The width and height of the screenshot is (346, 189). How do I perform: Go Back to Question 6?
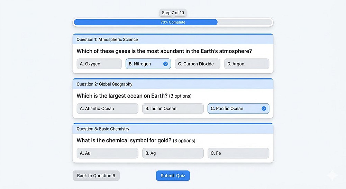(x=96, y=175)
